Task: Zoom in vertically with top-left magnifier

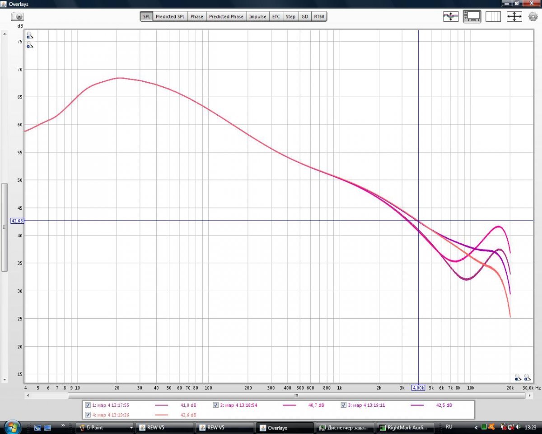Action: pyautogui.click(x=29, y=35)
